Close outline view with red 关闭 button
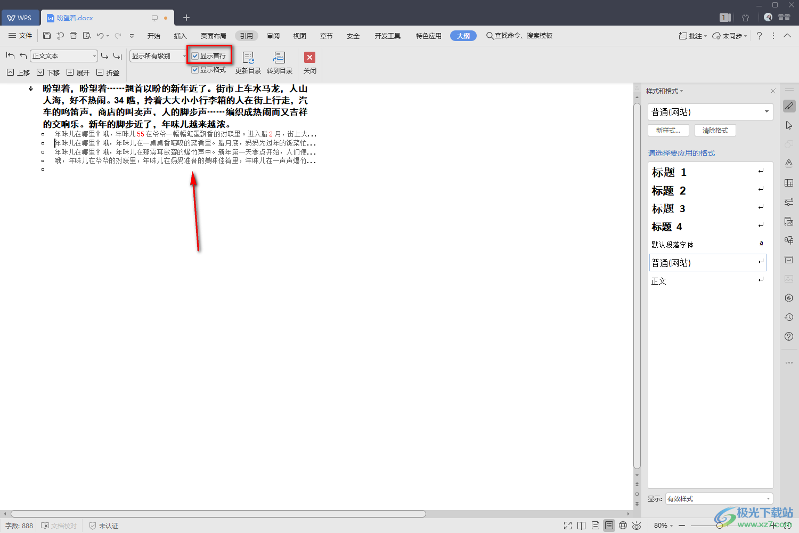Image resolution: width=799 pixels, height=533 pixels. pos(309,62)
